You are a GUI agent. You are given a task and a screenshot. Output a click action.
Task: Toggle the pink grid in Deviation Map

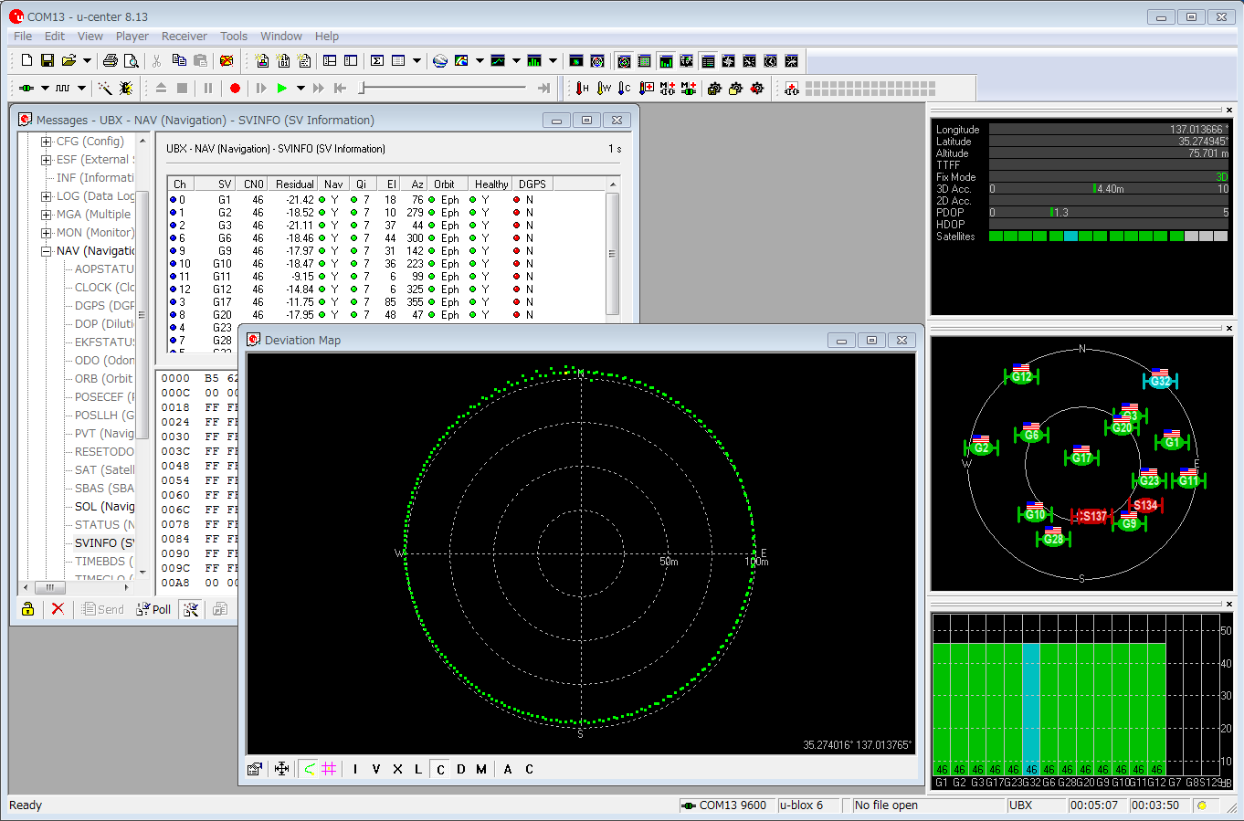pyautogui.click(x=330, y=769)
